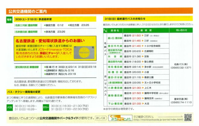Click the みちナビとよた logo
Image resolution: width=199 pixels, height=126 pixels.
(120, 118)
